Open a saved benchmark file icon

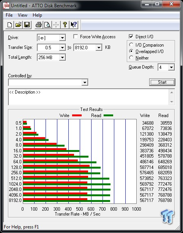18,25
